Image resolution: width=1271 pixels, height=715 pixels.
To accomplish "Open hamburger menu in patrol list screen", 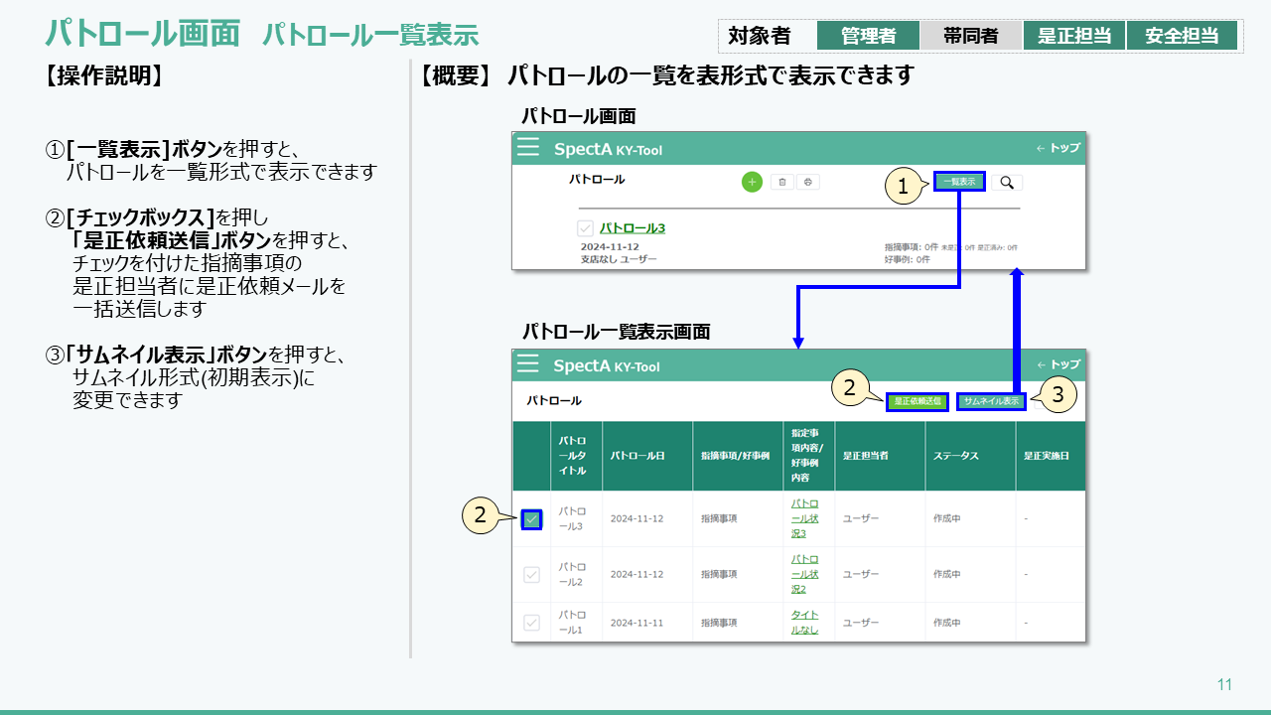I will [527, 364].
